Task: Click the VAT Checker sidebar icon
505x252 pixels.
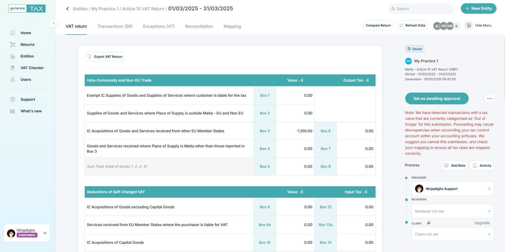Action: click(13, 68)
